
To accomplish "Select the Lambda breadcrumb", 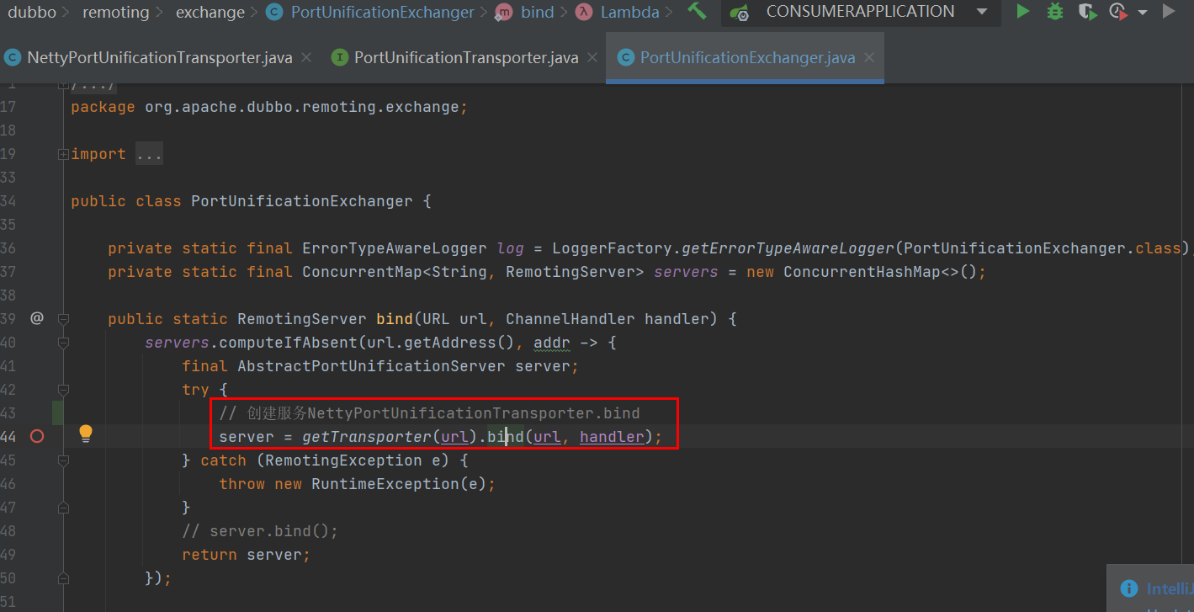I will pos(629,12).
